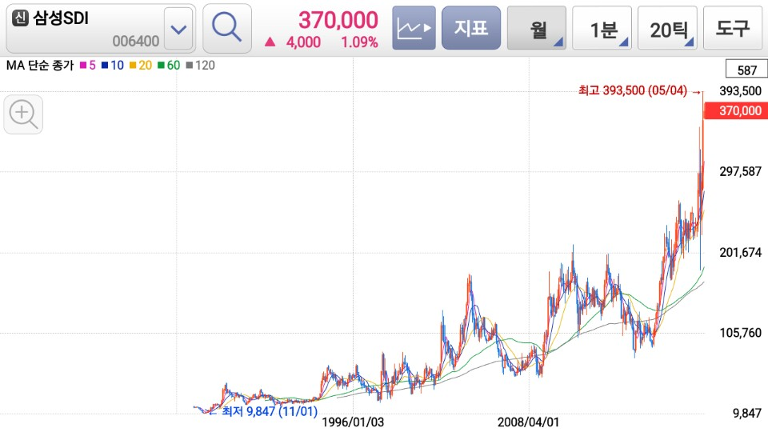Select the green MA 60 legend swatch

[x=161, y=65]
